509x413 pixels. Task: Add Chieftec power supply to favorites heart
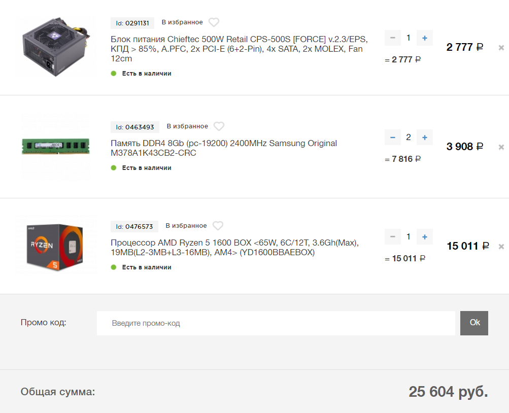point(214,22)
